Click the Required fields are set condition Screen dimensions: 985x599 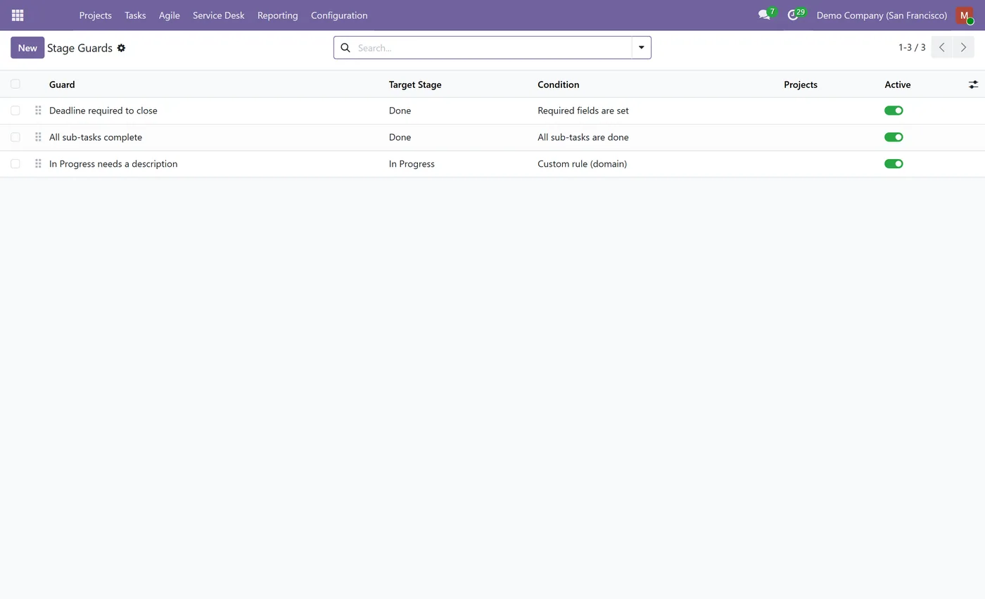(x=583, y=111)
